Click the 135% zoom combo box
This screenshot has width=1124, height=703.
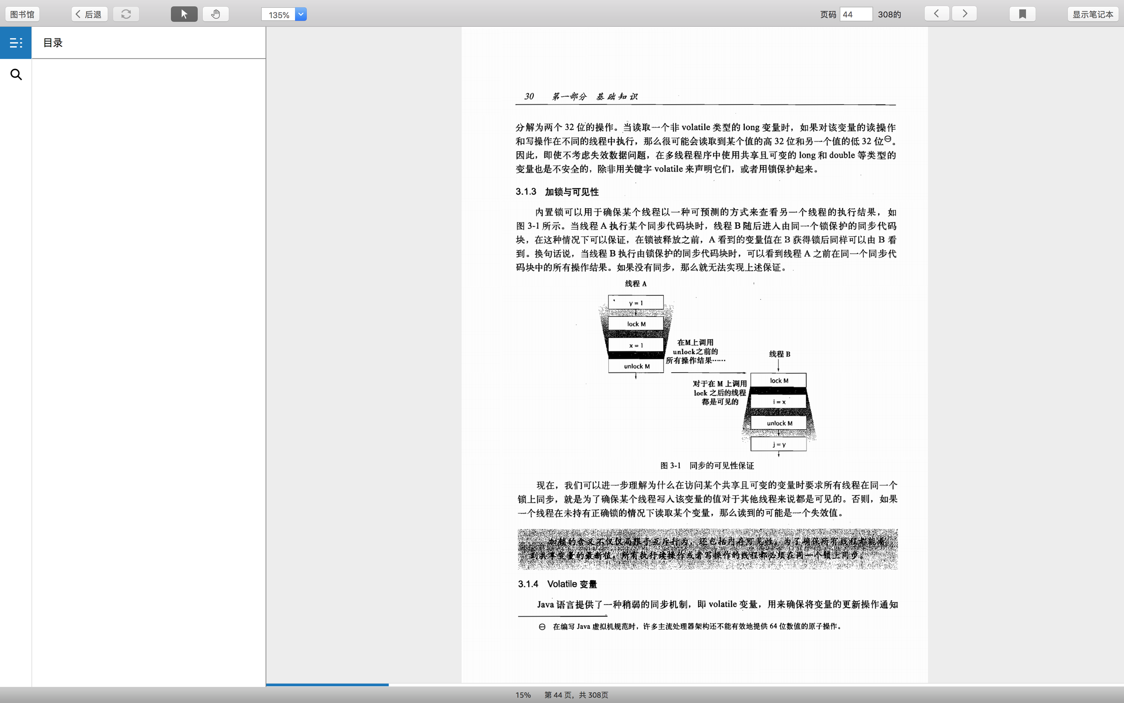pos(278,15)
